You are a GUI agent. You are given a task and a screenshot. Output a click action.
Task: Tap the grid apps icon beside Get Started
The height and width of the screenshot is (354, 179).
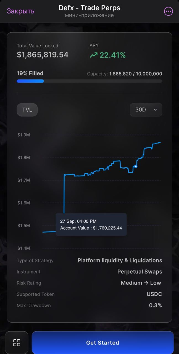[x=17, y=342]
